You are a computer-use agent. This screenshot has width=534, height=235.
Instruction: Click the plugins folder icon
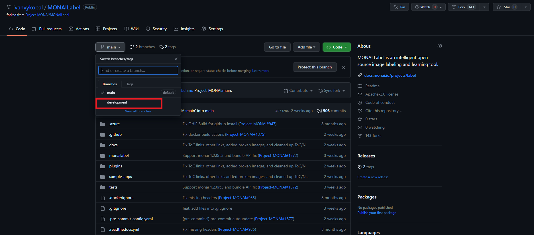point(103,166)
